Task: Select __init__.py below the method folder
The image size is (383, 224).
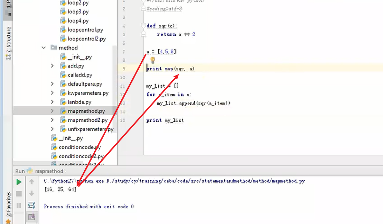Action: point(71,138)
